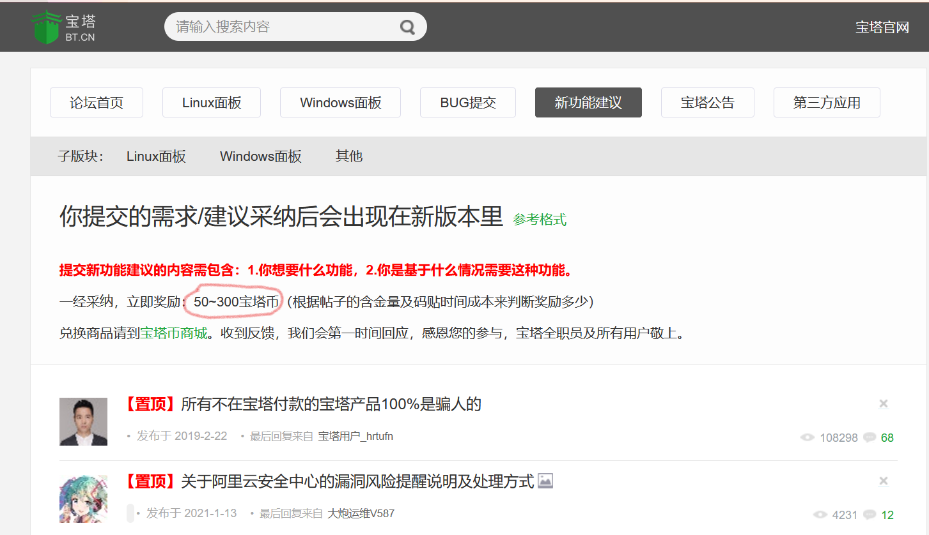Viewport: 929px width, 535px height.
Task: Click the BT.CN pagoda logo
Action: tap(63, 27)
